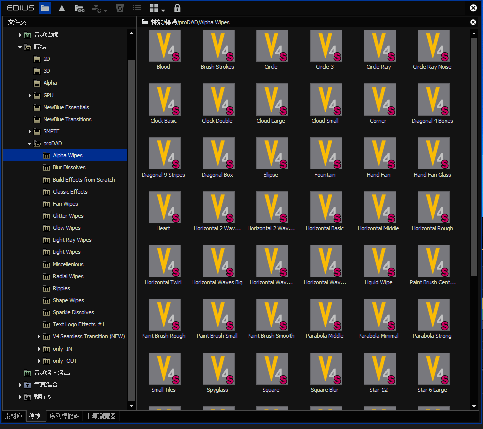This screenshot has width=483, height=429.
Task: Select the Horizontal Basic transition icon
Action: (x=326, y=207)
